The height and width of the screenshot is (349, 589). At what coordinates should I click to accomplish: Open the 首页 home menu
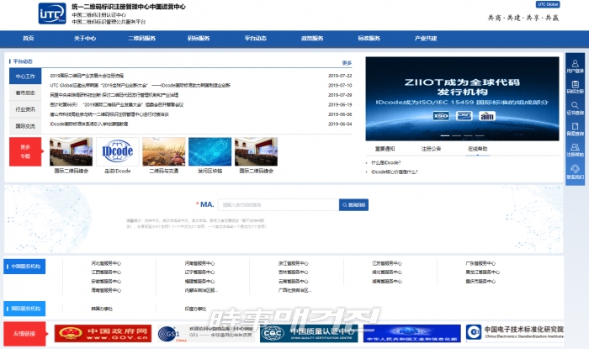pos(28,39)
